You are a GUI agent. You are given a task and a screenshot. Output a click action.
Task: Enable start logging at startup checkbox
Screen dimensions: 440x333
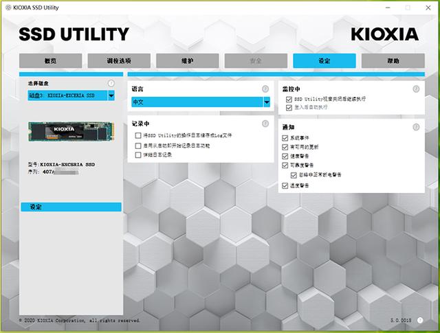pyautogui.click(x=137, y=146)
